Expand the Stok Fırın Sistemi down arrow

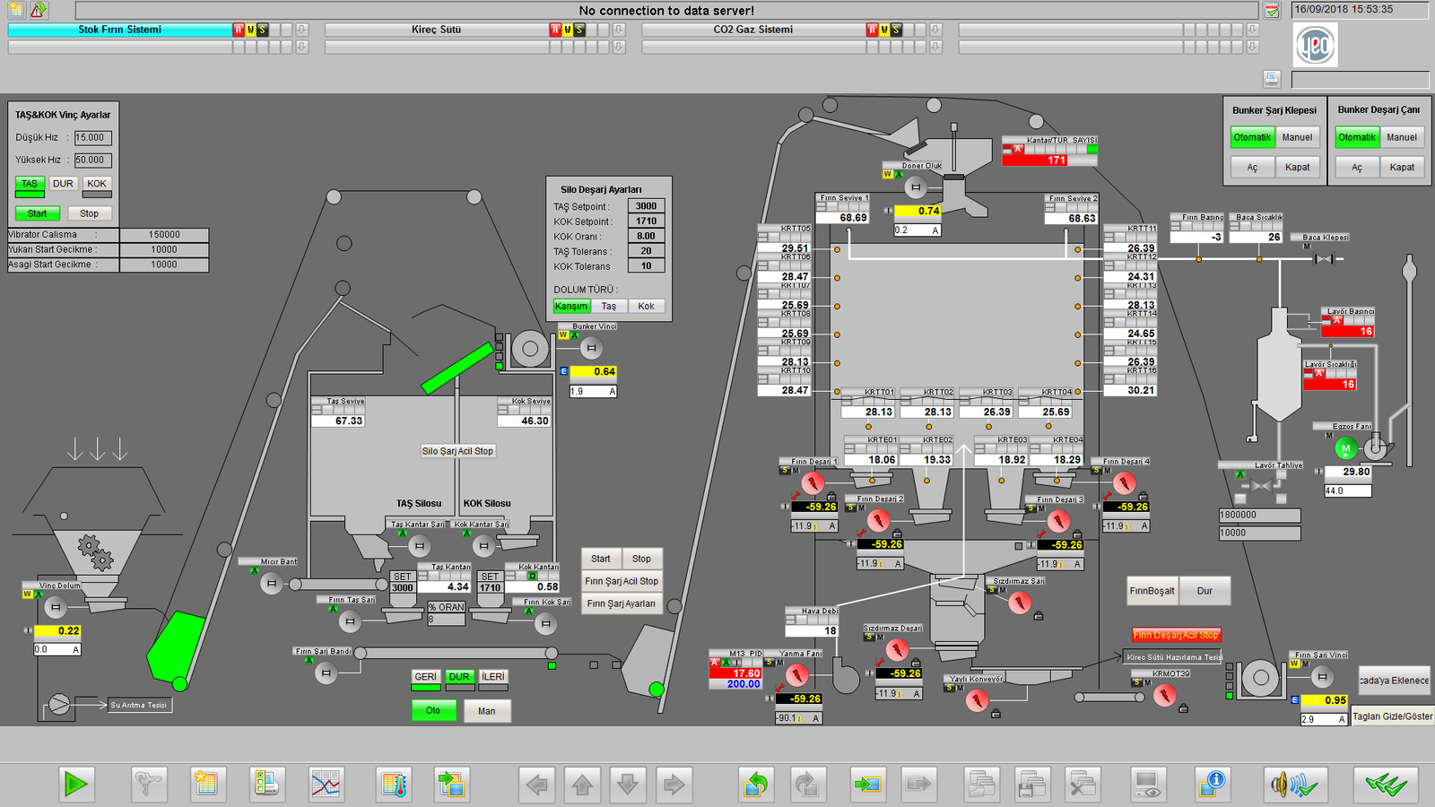(x=302, y=30)
